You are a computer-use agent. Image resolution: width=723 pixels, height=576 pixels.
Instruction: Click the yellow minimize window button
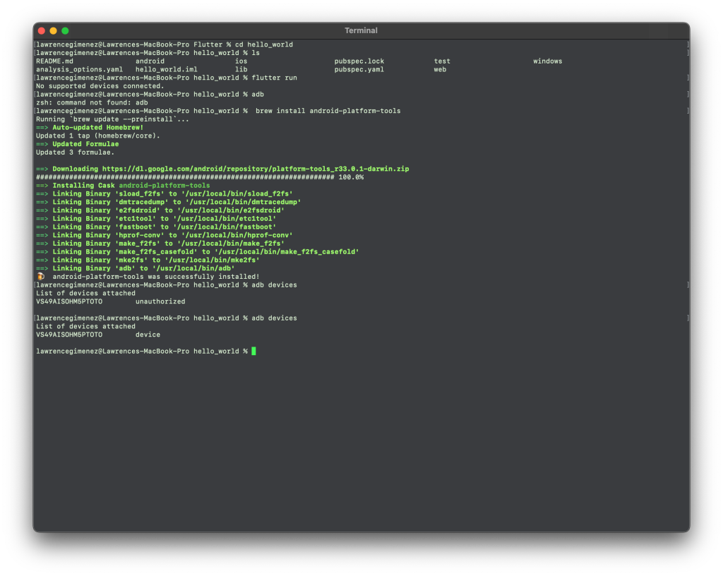pos(53,30)
